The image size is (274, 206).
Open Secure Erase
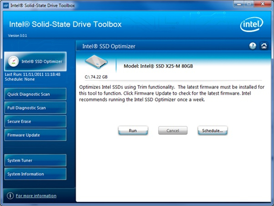pos(35,121)
